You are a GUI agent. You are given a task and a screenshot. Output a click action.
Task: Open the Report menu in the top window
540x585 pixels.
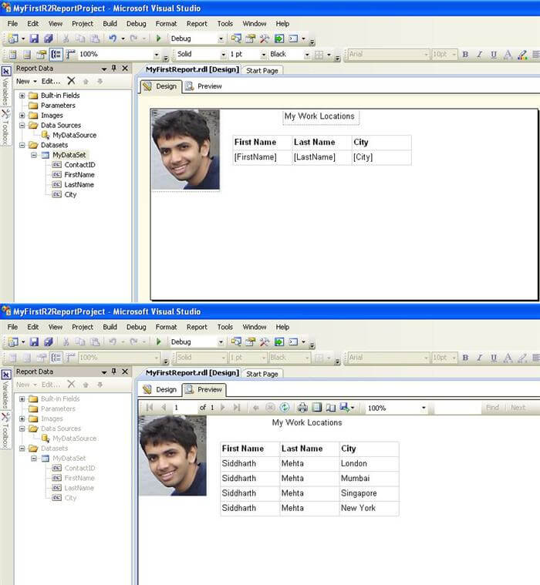(x=197, y=23)
